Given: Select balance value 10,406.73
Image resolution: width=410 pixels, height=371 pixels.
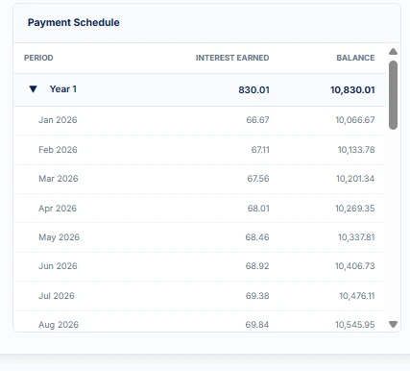Looking at the screenshot, I should [355, 266].
